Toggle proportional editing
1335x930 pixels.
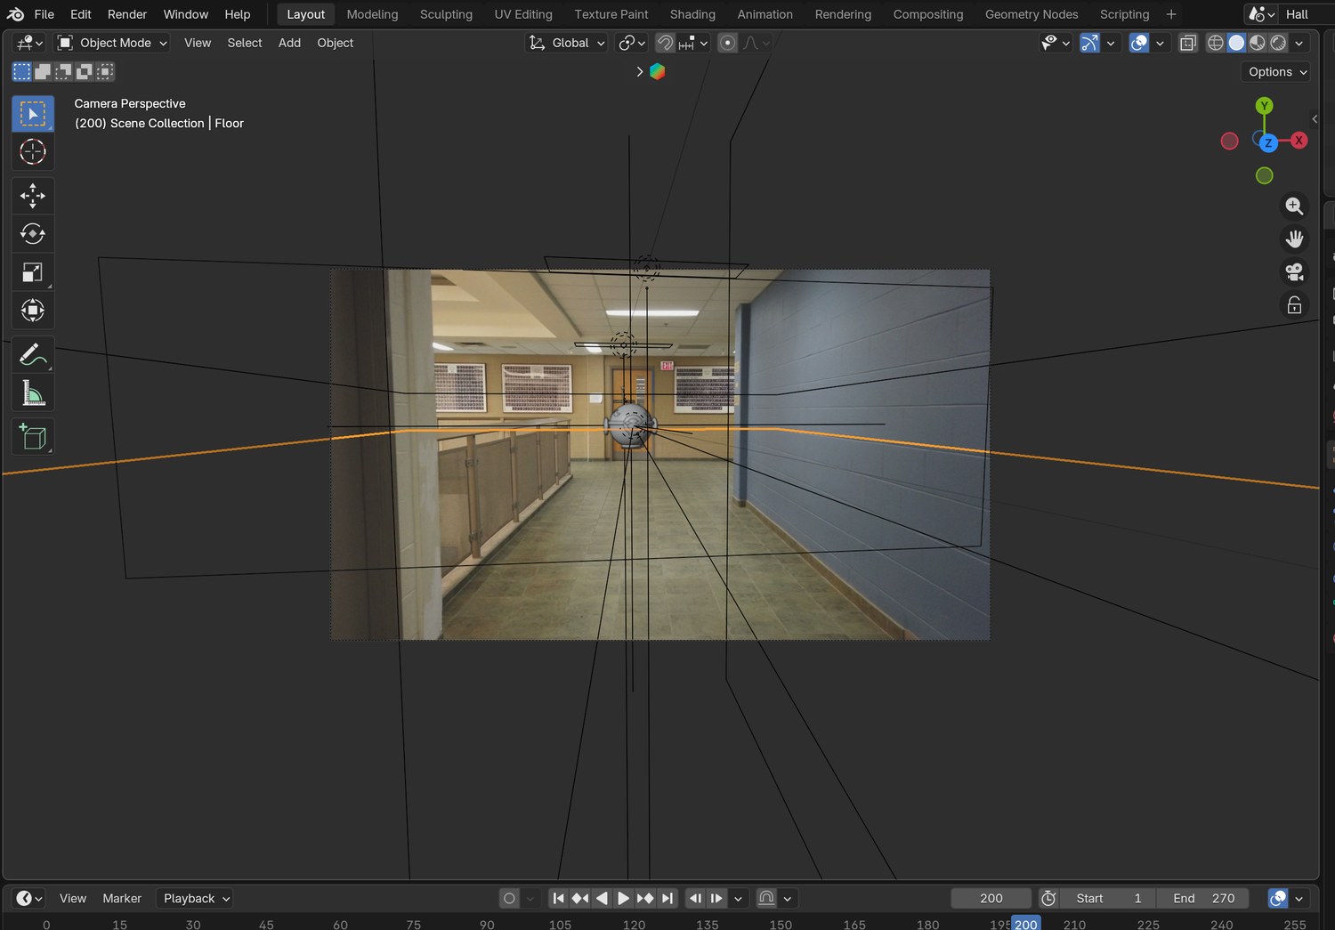[x=727, y=43]
